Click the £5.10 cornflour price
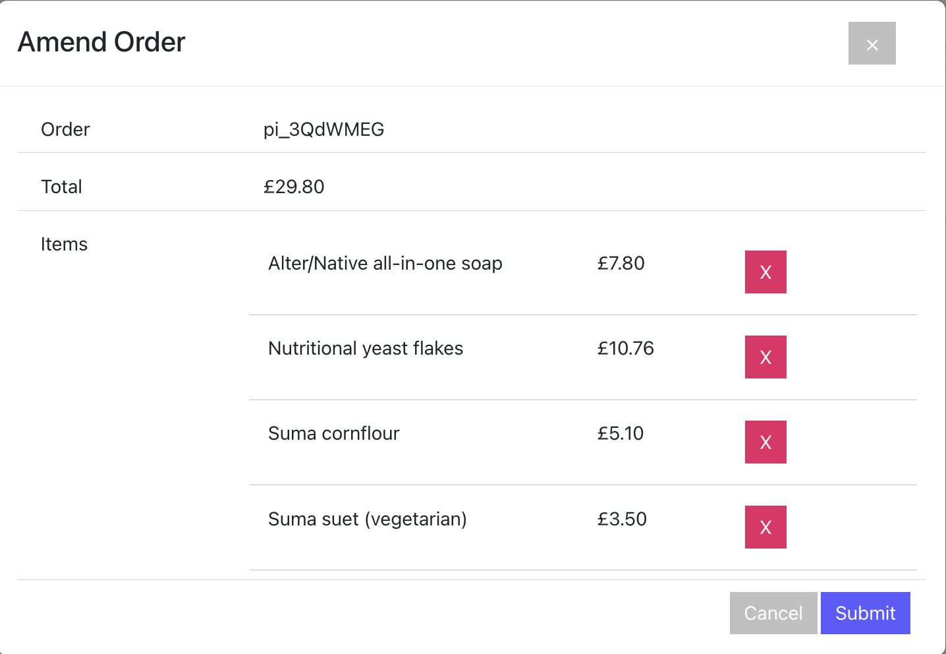 [x=620, y=433]
